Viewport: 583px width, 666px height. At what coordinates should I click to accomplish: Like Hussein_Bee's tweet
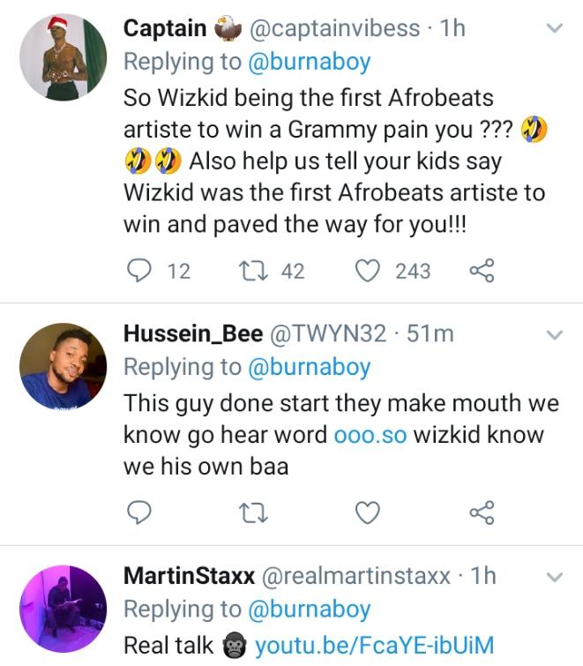367,512
